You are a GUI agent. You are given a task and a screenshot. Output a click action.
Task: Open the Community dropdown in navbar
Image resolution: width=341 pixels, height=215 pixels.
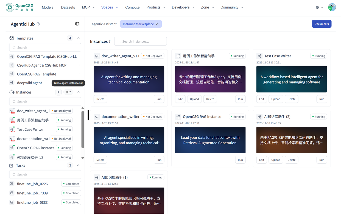pos(232,7)
